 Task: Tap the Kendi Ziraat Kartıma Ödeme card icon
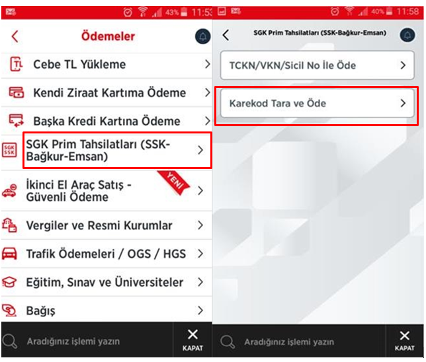click(17, 92)
